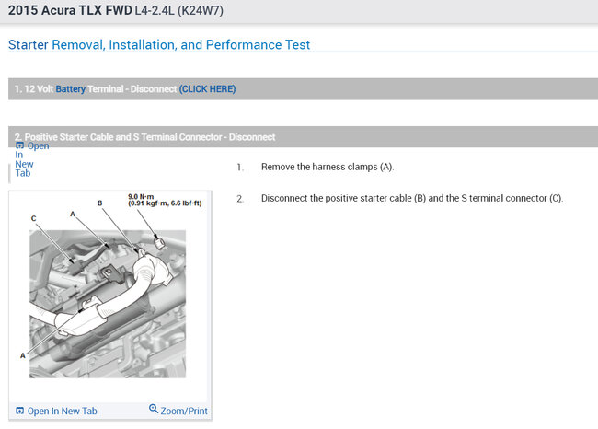Image resolution: width=598 pixels, height=429 pixels.
Task: Select the Positive Starter Cable and S Terminal header
Action: pyautogui.click(x=304, y=136)
